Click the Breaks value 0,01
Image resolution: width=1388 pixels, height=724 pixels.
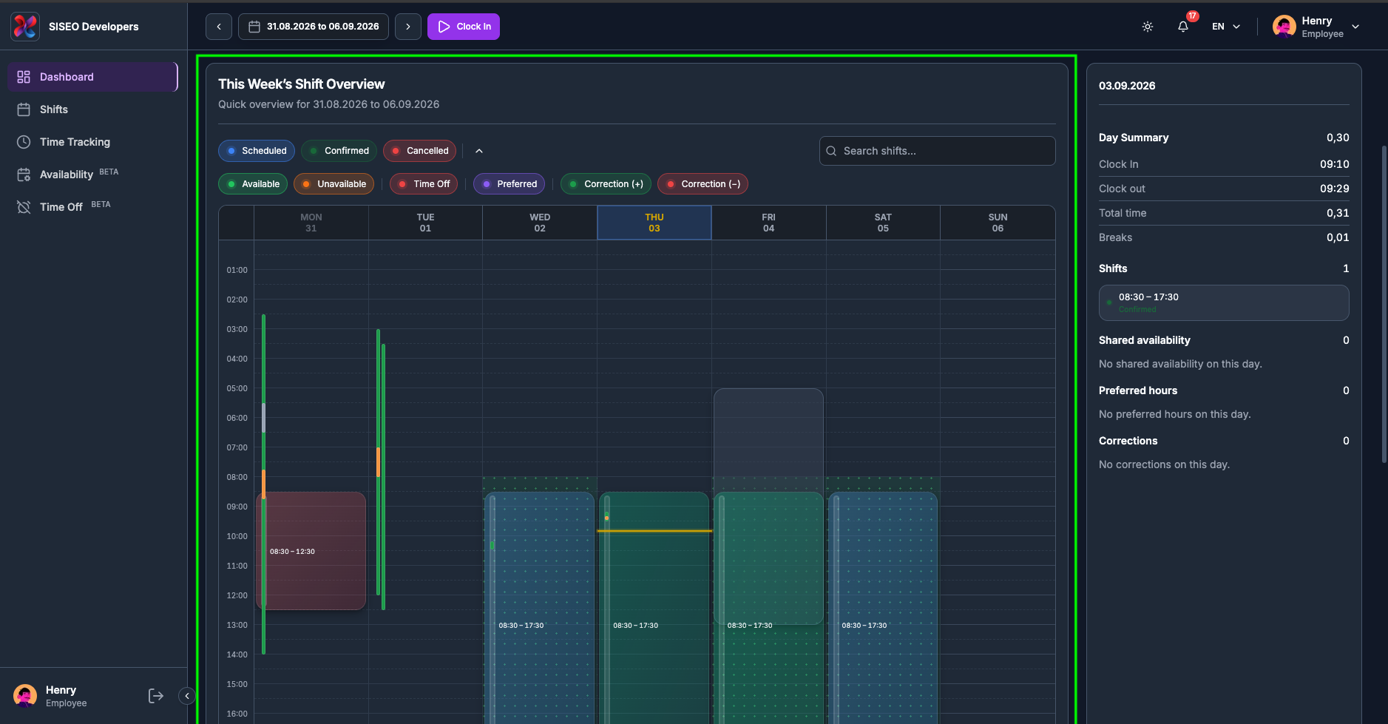tap(1338, 237)
